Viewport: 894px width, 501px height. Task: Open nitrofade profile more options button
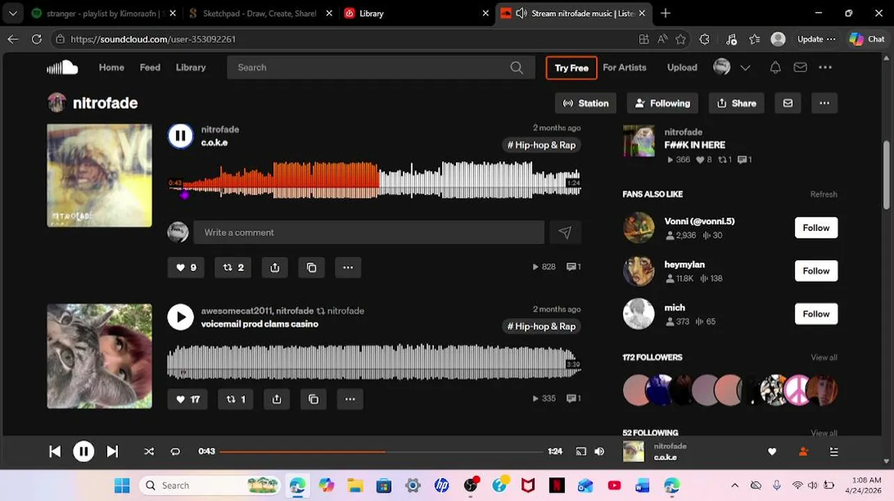click(x=824, y=103)
